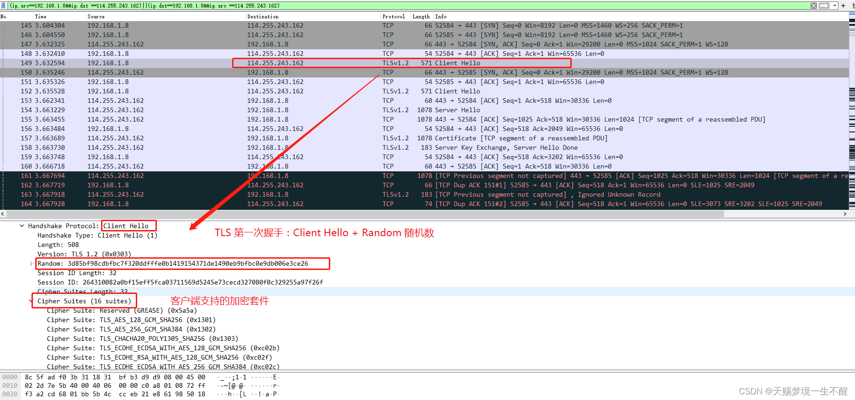Click the packet list scroll-left arrow
The image size is (855, 400).
3,214
